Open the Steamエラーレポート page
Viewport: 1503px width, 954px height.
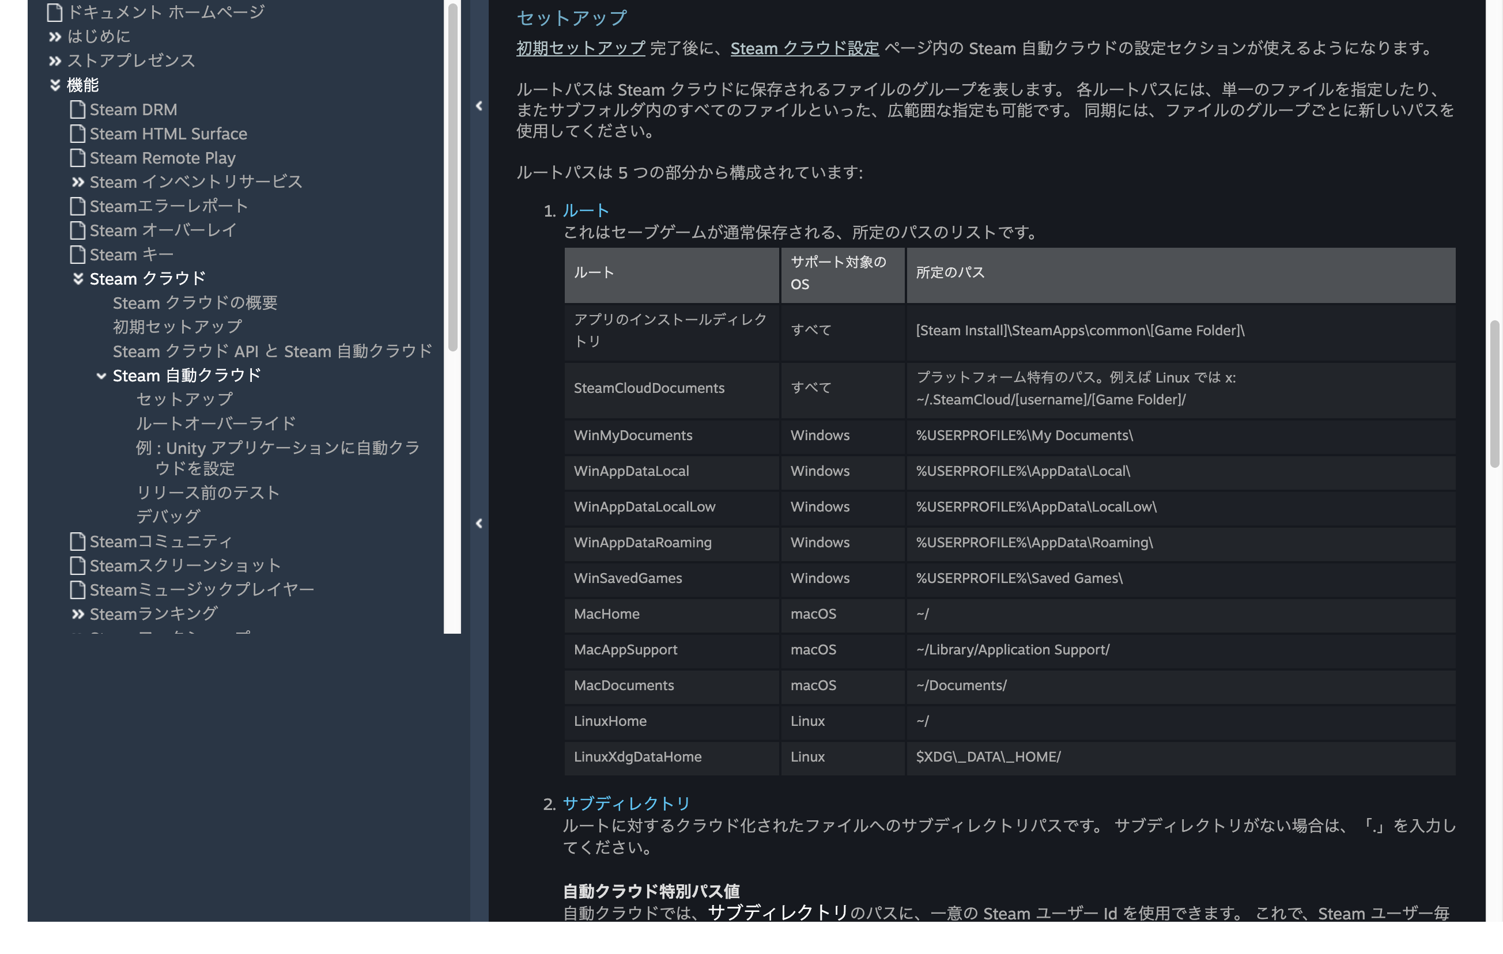tap(169, 206)
